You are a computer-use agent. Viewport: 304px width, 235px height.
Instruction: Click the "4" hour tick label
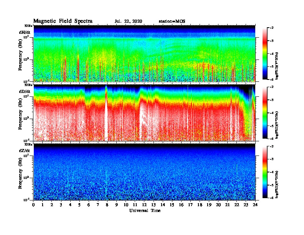tap(70, 205)
